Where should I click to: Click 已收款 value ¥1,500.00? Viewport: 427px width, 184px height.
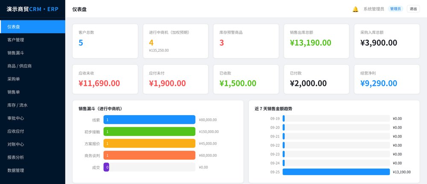point(238,83)
